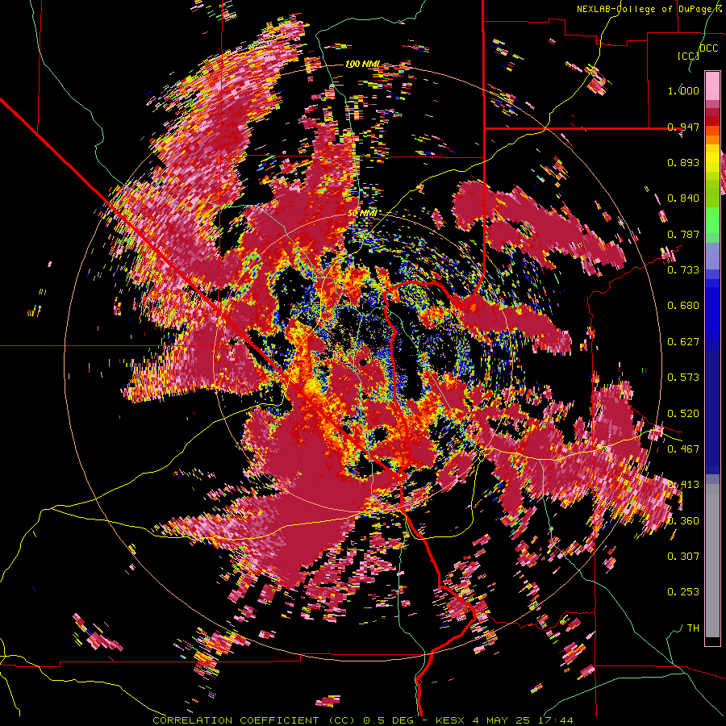Select the 0.680 legend value

pyautogui.click(x=683, y=306)
